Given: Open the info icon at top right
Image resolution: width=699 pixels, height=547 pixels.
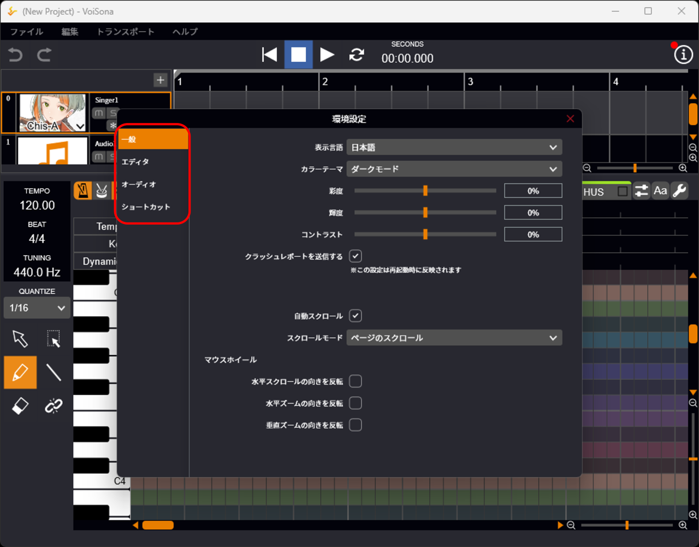Looking at the screenshot, I should pyautogui.click(x=683, y=55).
